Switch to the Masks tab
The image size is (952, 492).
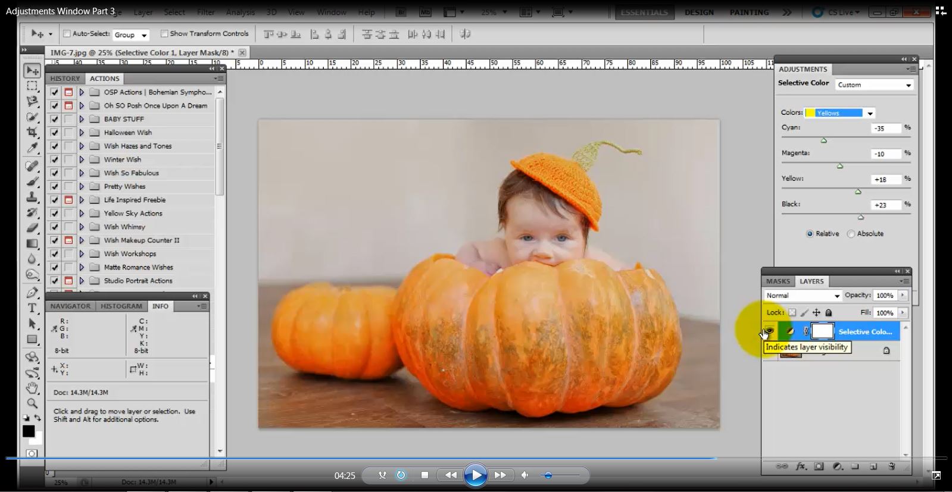click(x=778, y=281)
